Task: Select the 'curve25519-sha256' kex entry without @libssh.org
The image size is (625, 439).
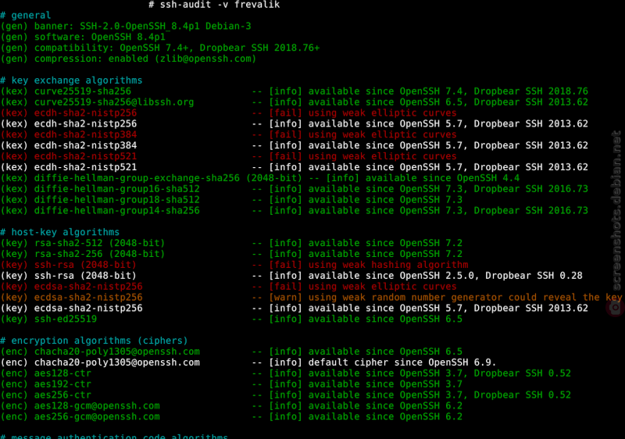Action: coord(83,91)
